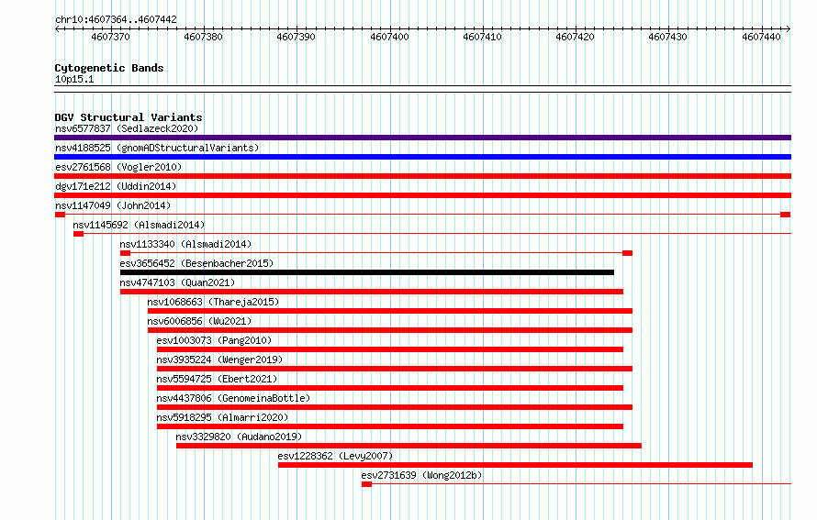This screenshot has height=520, width=817.
Task: Open nsv3935224 (Wenger2019) label
Action: (219, 360)
